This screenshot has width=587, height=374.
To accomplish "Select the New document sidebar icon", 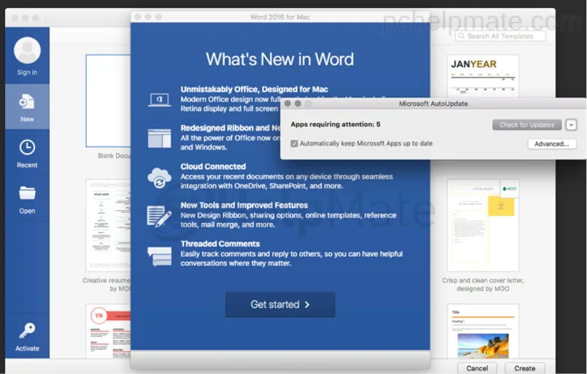I will pos(27,102).
